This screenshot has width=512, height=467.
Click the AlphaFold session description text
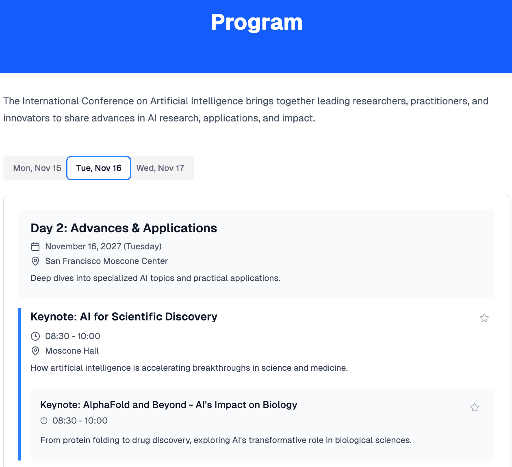click(226, 440)
